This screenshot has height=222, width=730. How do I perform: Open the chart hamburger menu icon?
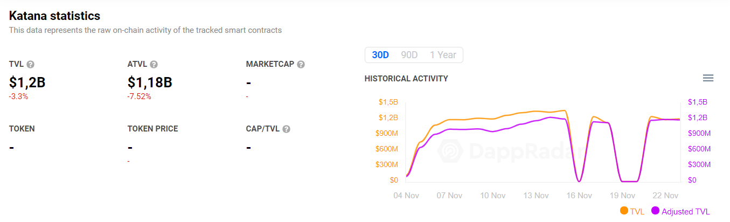(708, 78)
